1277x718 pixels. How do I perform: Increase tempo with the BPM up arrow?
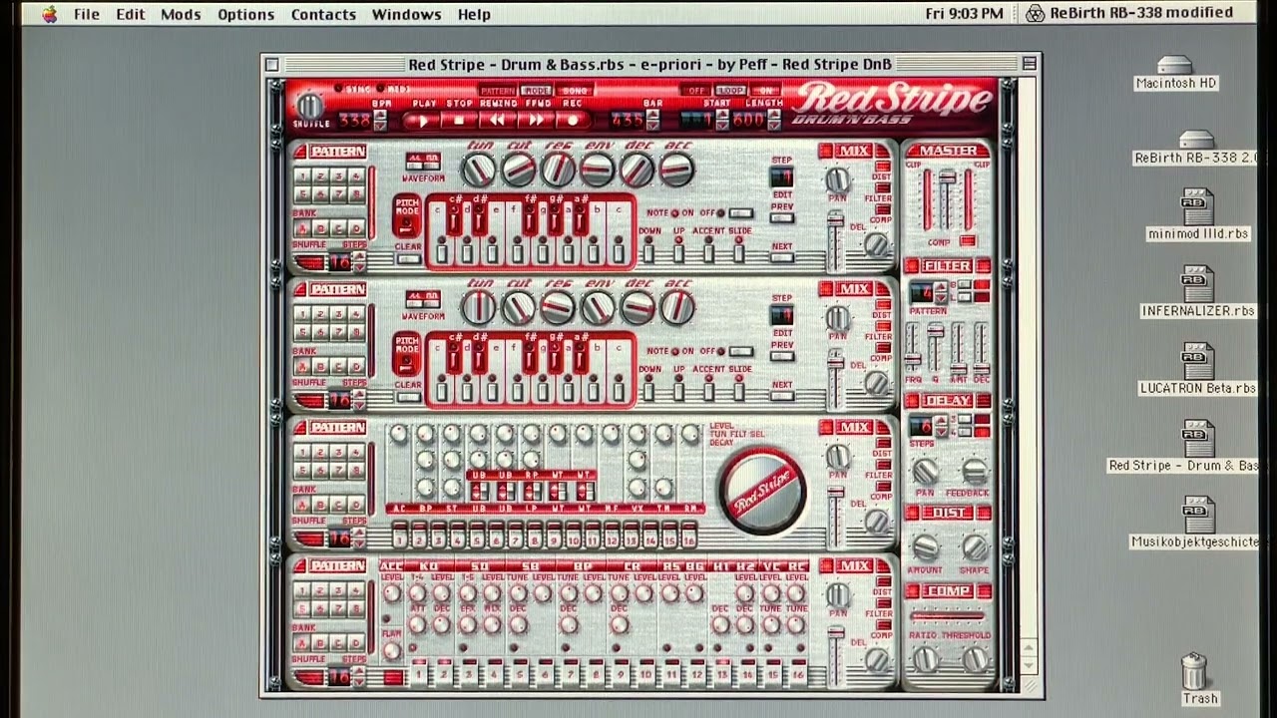(x=380, y=116)
